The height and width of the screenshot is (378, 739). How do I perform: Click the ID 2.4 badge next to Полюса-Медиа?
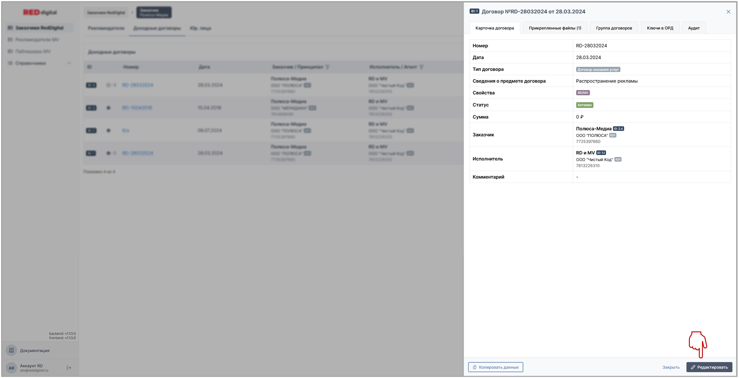coord(618,129)
